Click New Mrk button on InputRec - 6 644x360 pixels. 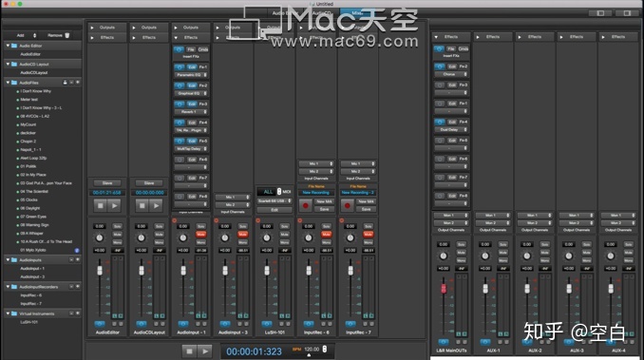coord(324,201)
